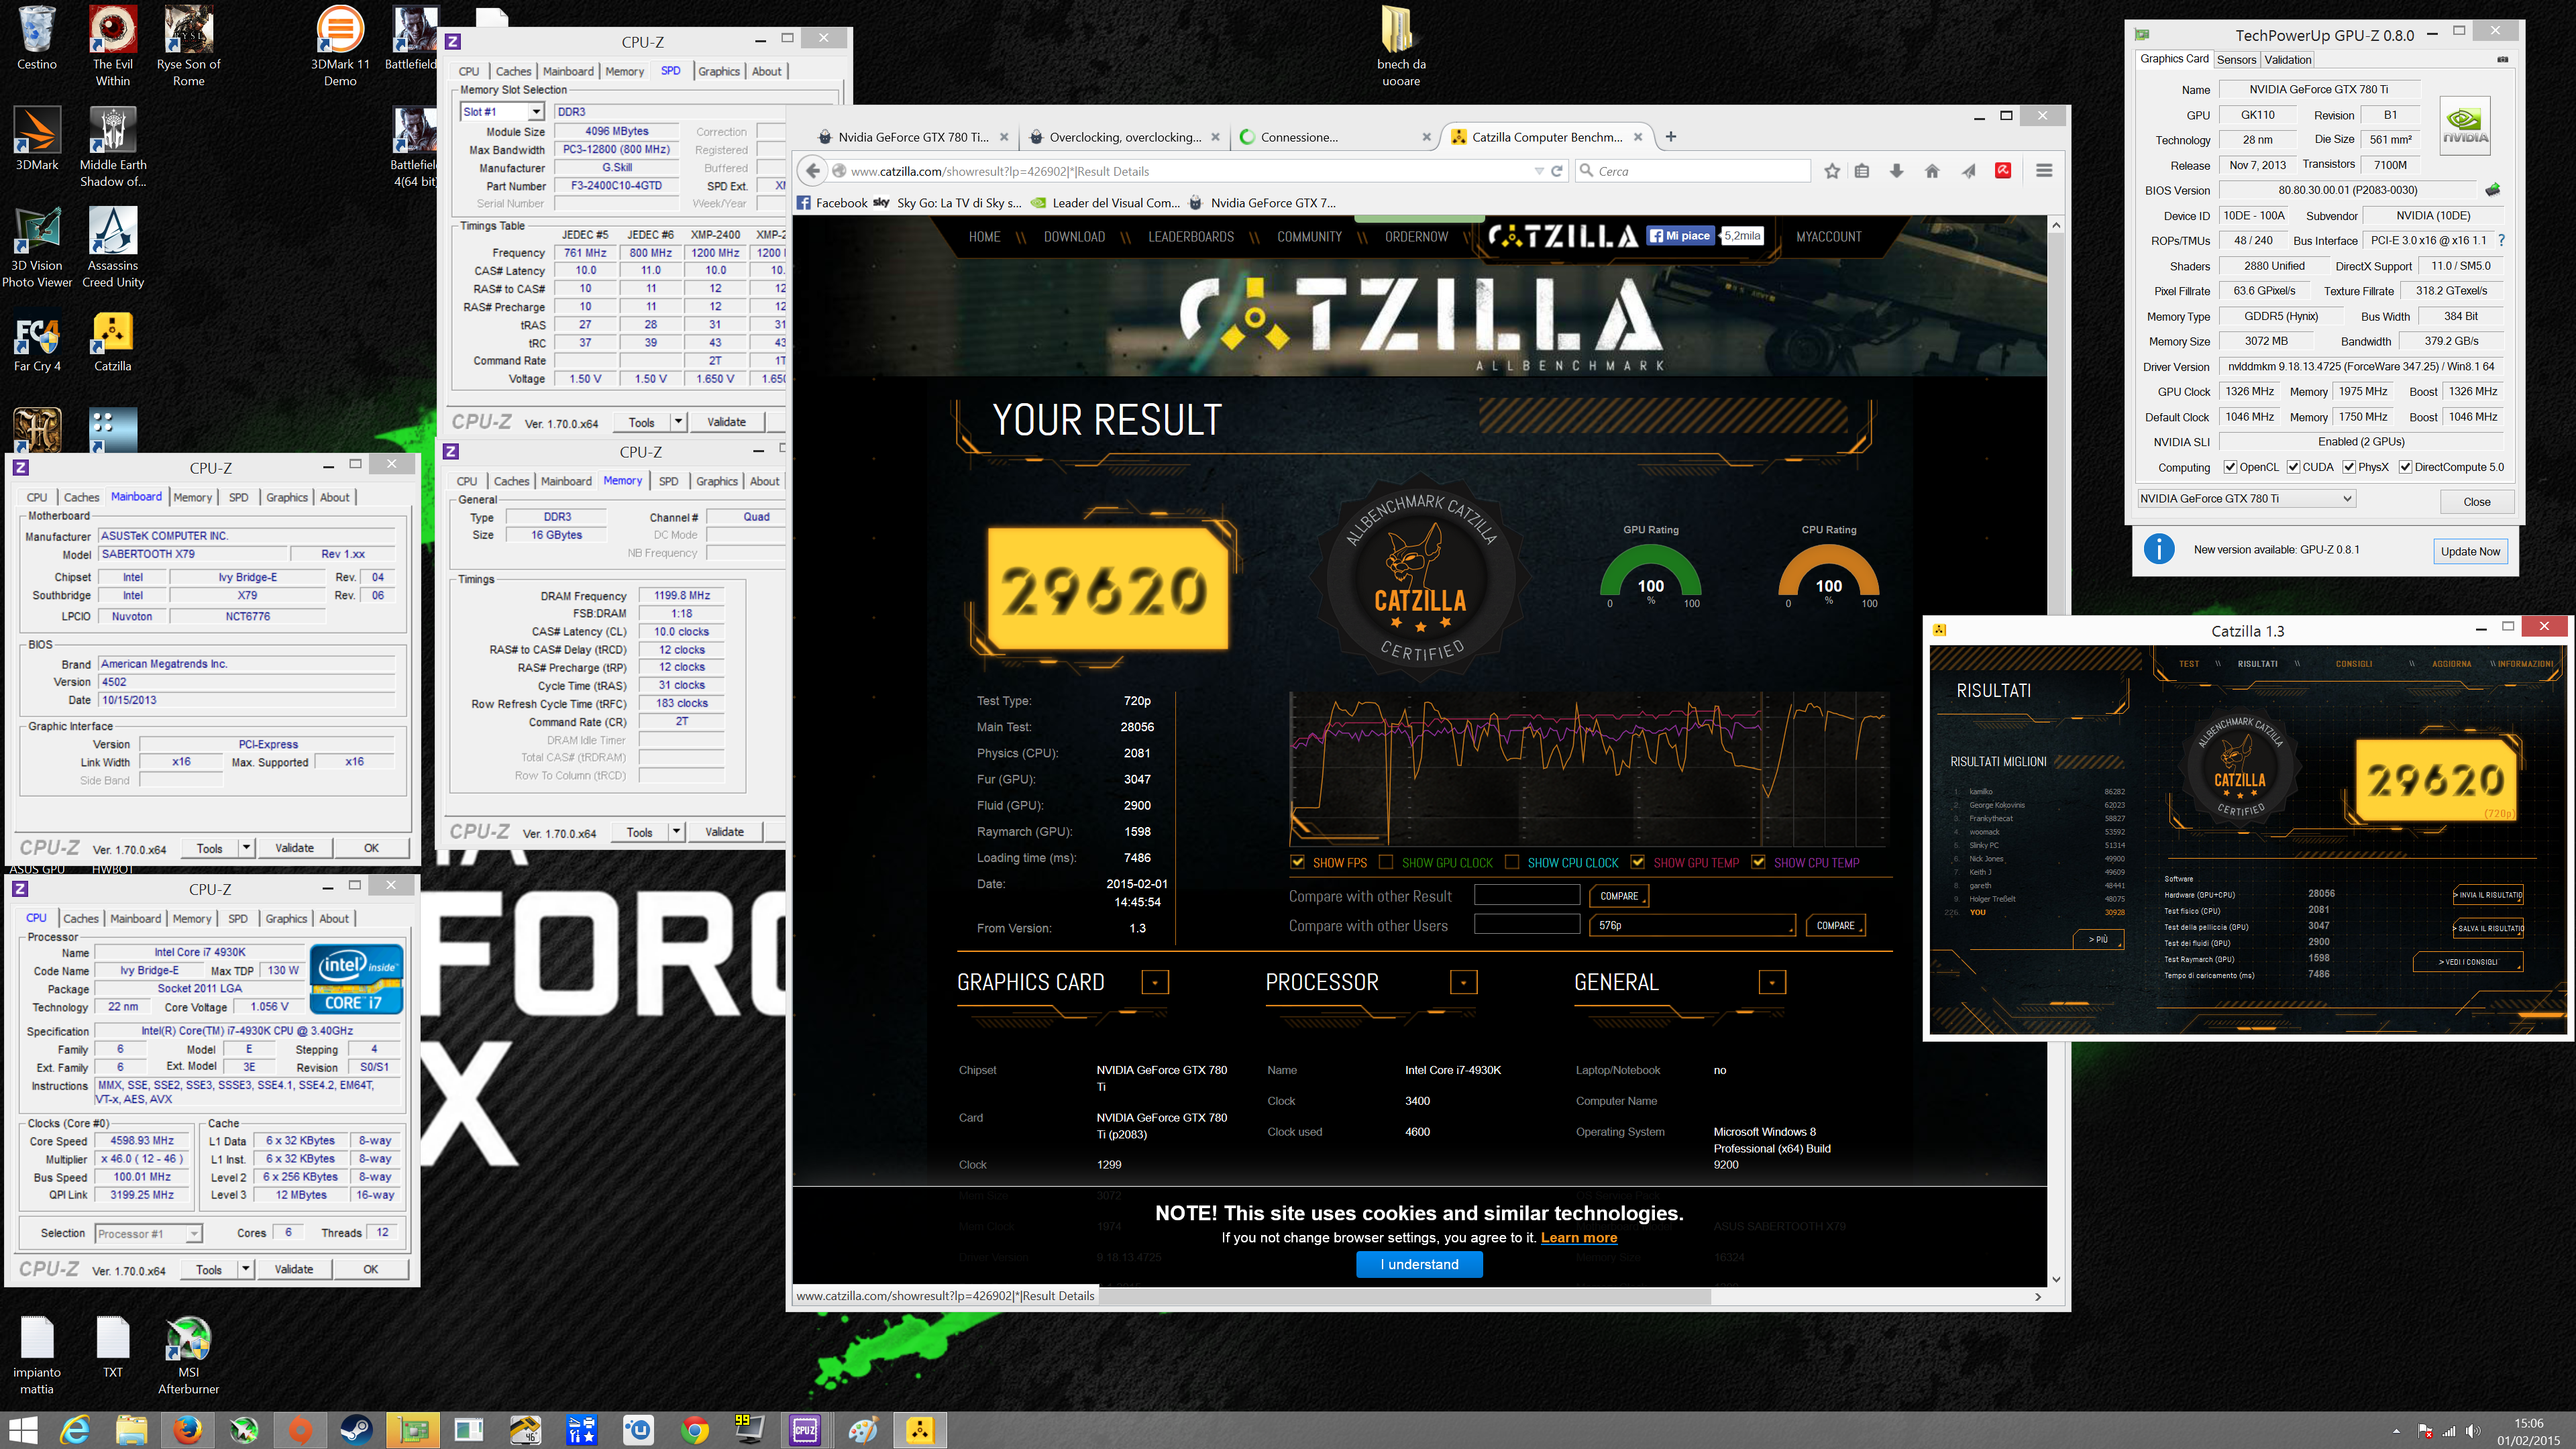Open the Cestino recycle bin desktop icon

click(37, 38)
